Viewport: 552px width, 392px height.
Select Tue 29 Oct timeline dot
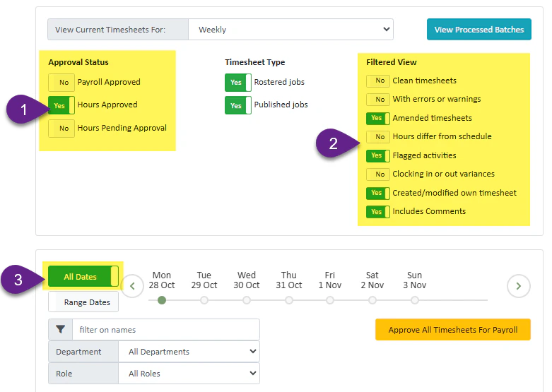tap(204, 300)
